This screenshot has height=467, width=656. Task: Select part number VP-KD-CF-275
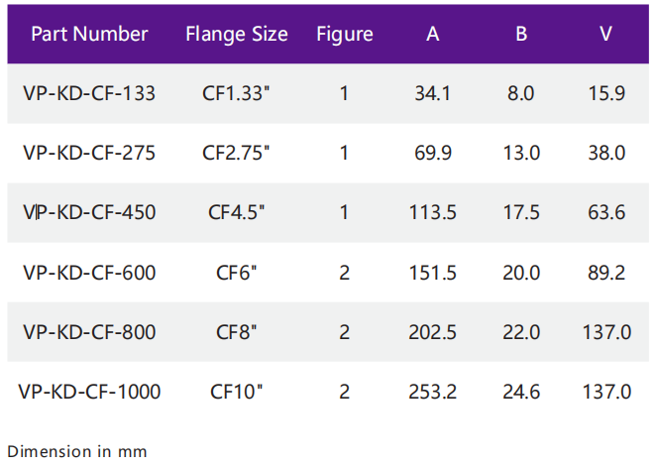[89, 153]
